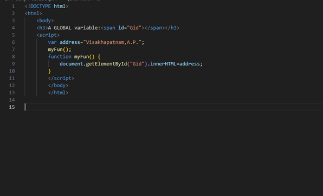Click the closing h3 tag
Image resolution: width=323 pixels, height=196 pixels.
[x=172, y=28]
